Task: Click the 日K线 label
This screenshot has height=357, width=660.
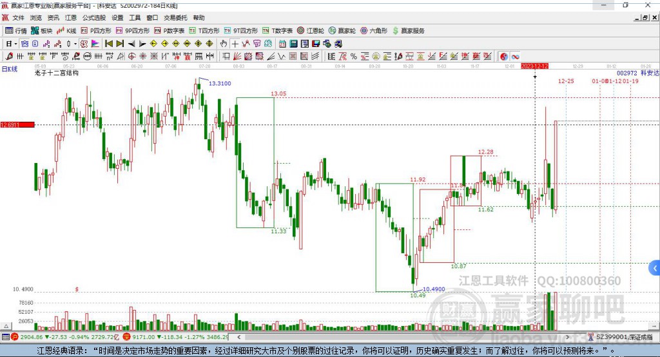Action: coord(10,69)
